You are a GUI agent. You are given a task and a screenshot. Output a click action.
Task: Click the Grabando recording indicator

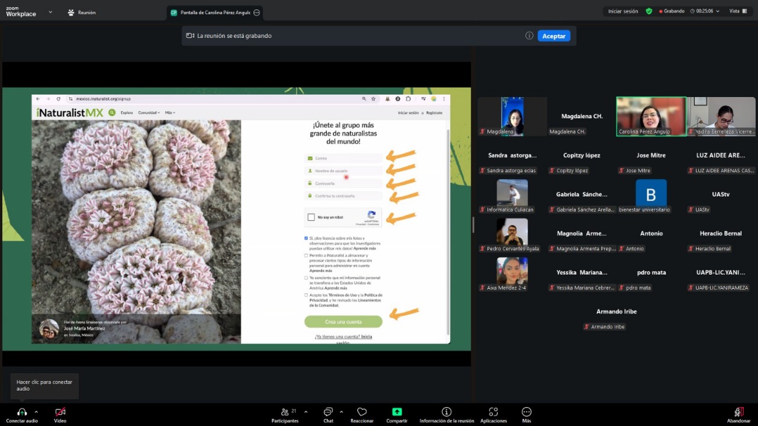670,11
